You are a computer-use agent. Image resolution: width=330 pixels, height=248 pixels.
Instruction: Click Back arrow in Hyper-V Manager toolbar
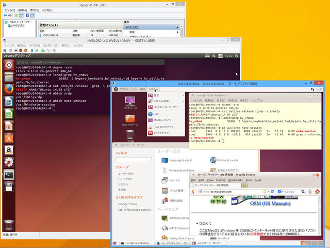pos(5,16)
